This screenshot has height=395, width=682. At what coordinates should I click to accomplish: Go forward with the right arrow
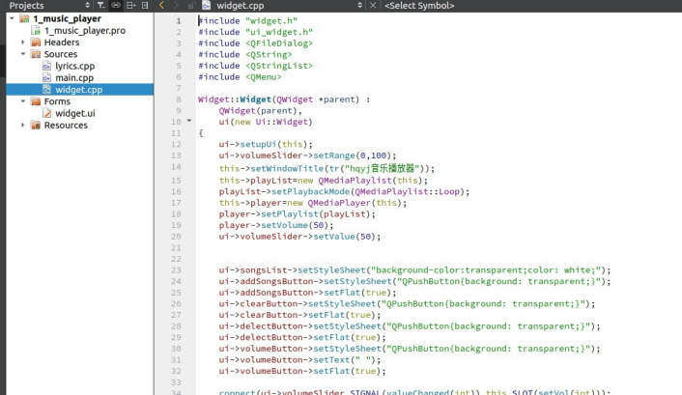(176, 5)
